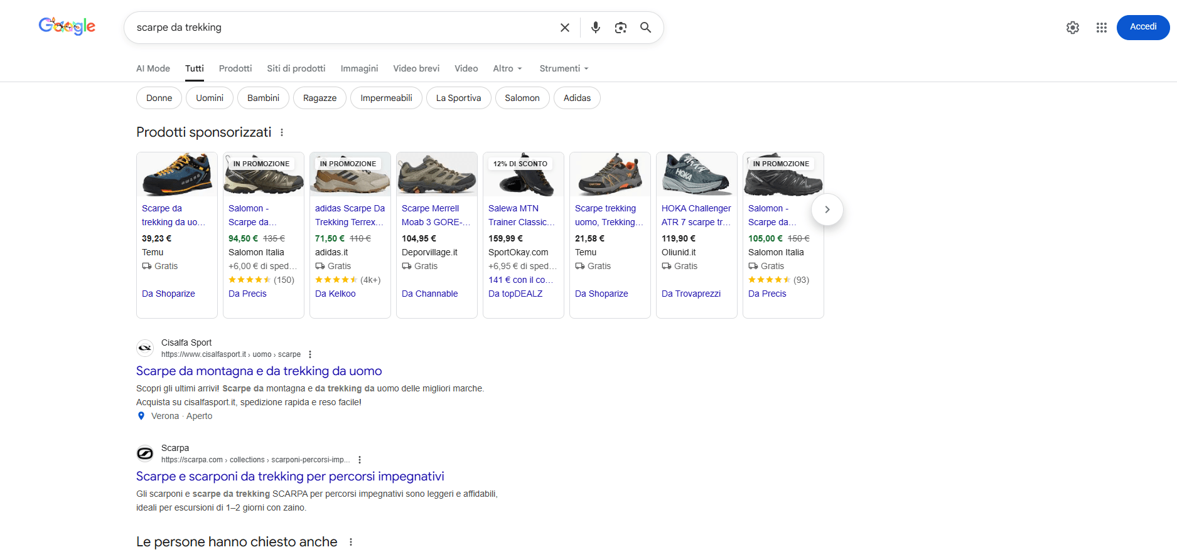1177x557 pixels.
Task: Open HOKA Challenger ATR 7 product
Action: pos(696,215)
